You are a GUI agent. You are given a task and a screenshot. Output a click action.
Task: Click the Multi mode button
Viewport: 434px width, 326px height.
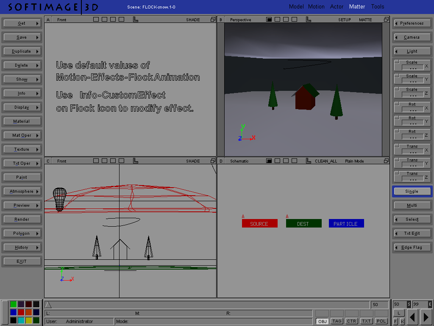coord(412,205)
